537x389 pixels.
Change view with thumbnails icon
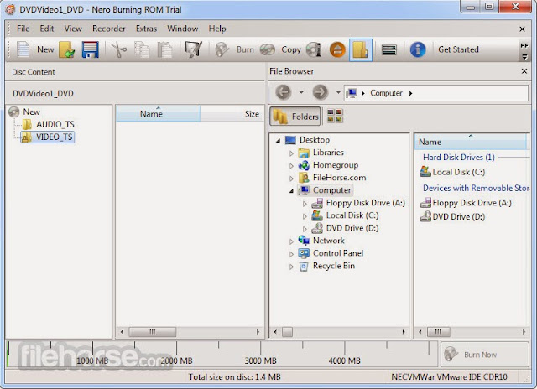335,116
